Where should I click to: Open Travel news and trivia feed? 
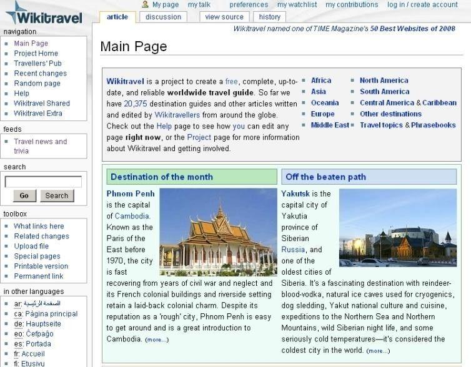(x=40, y=146)
